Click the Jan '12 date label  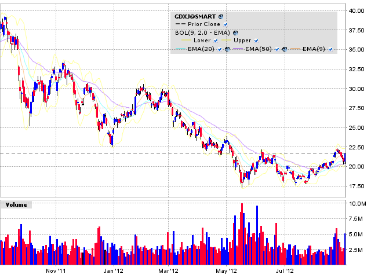tap(114, 271)
